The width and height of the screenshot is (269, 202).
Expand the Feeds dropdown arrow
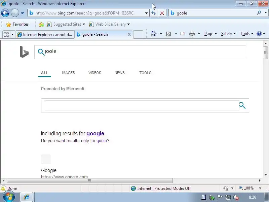[x=176, y=34]
